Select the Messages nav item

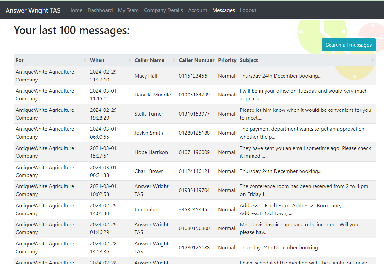[223, 10]
